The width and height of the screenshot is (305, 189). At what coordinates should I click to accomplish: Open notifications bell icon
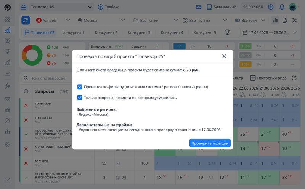282,7
